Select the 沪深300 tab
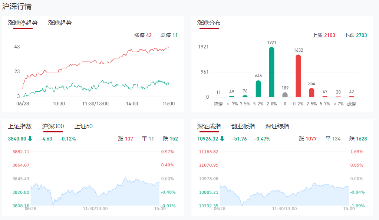Screen dimensions: 379x220 click(53, 126)
